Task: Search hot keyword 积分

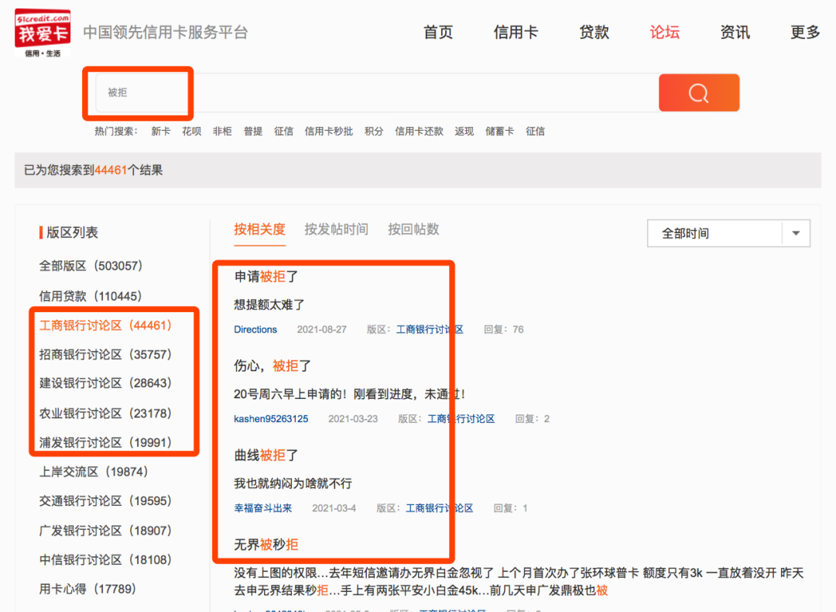Action: pyautogui.click(x=374, y=131)
